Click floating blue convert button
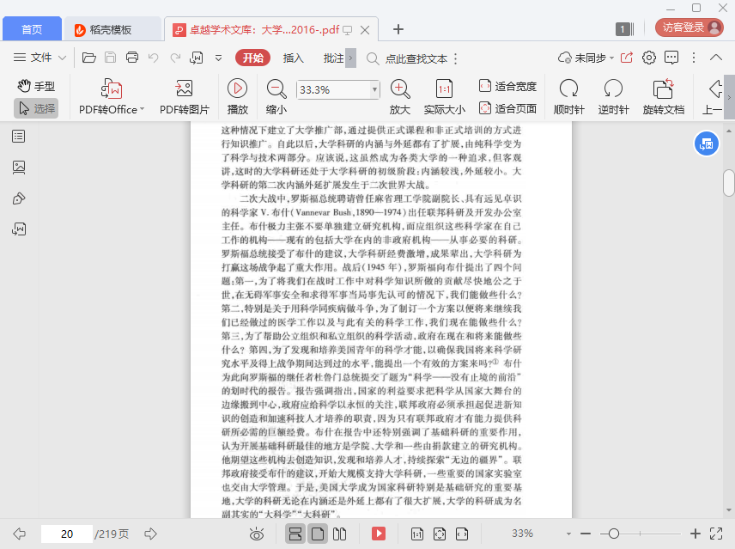 click(706, 144)
